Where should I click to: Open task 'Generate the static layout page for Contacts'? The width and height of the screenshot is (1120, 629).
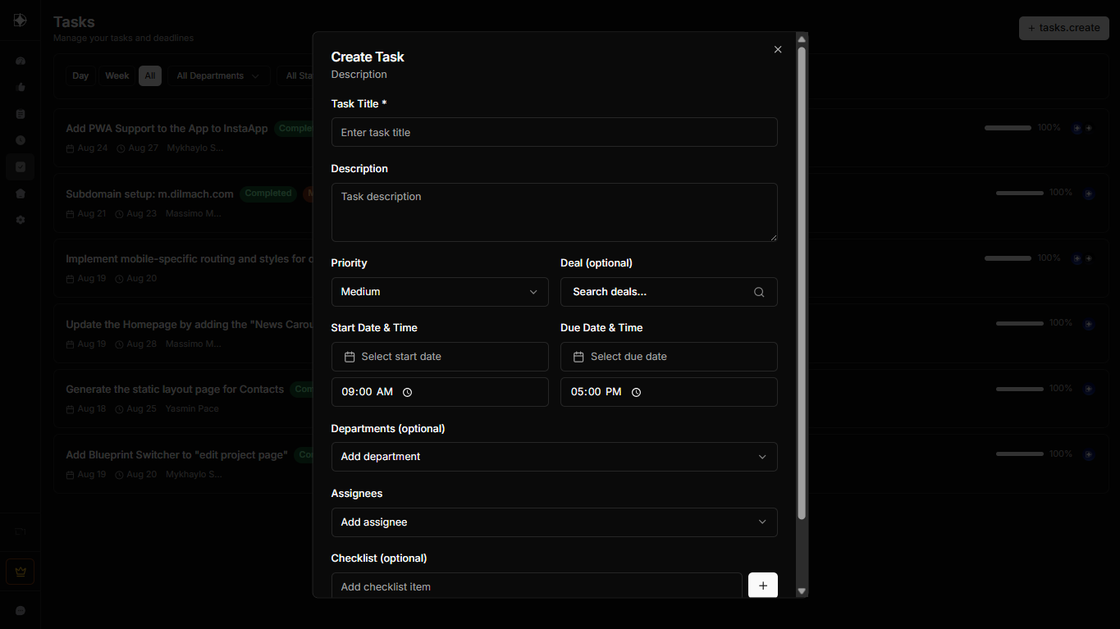click(175, 390)
